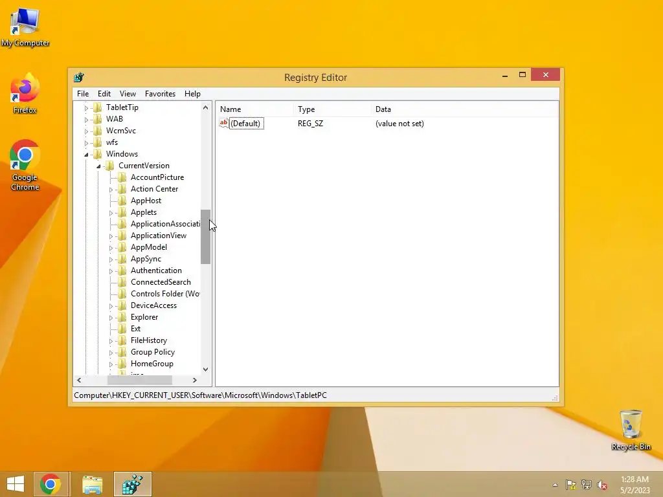Select the wfs key
Screen dimensions: 663x497
[x=111, y=142]
